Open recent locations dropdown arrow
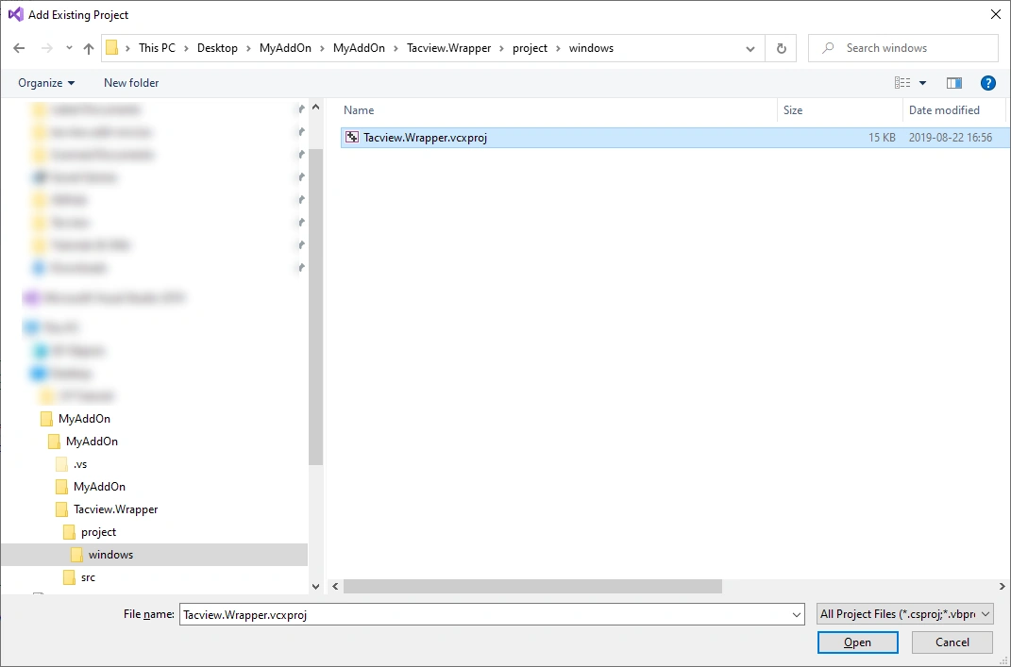Image resolution: width=1011 pixels, height=667 pixels. tap(69, 48)
